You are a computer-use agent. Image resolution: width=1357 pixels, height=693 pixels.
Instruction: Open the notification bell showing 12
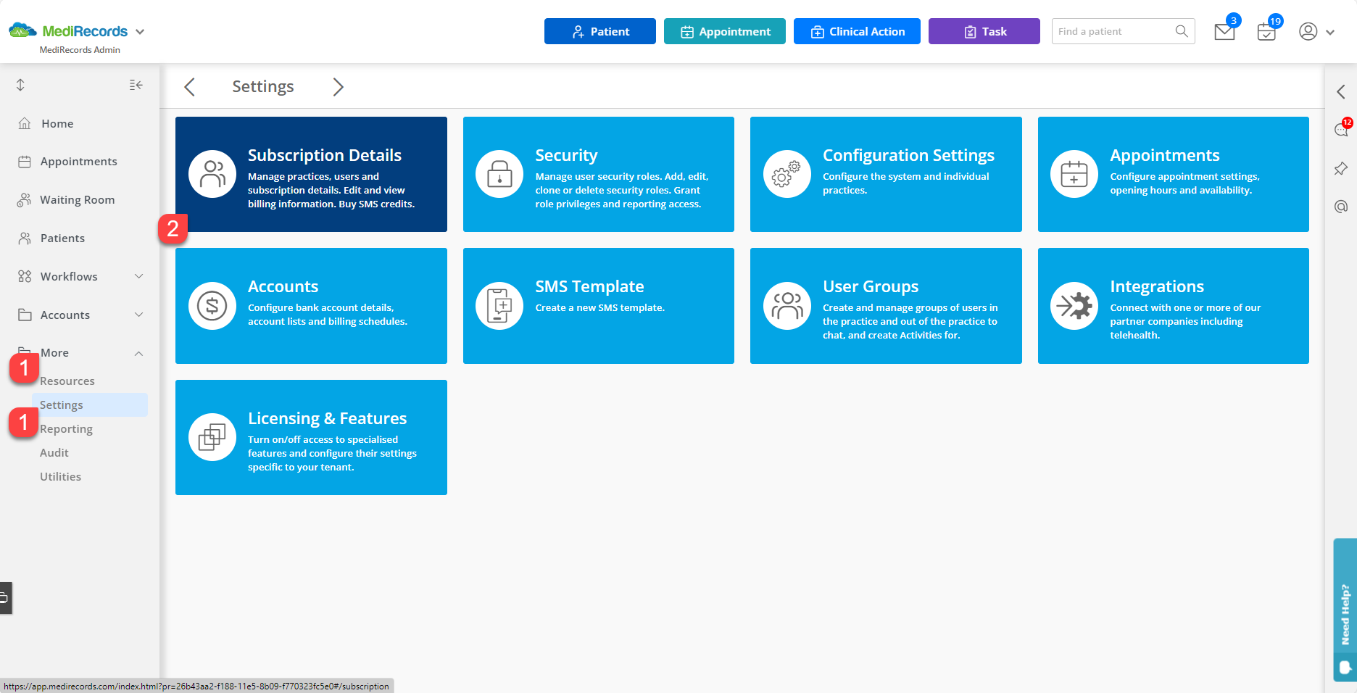tap(1340, 130)
